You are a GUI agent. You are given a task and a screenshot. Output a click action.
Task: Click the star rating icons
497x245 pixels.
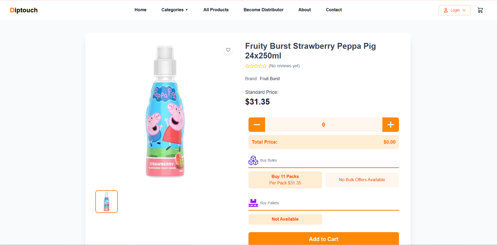click(x=256, y=66)
